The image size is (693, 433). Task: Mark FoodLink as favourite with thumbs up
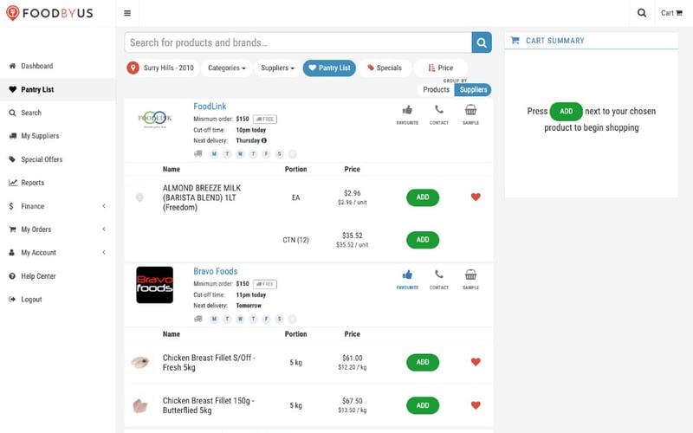point(407,114)
